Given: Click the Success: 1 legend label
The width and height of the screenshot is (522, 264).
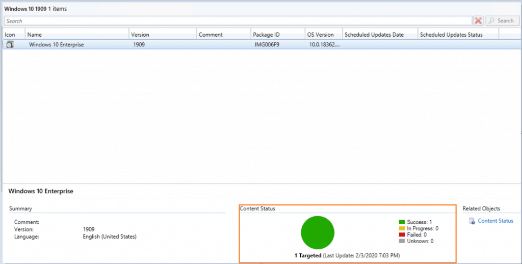Looking at the screenshot, I should [x=420, y=222].
